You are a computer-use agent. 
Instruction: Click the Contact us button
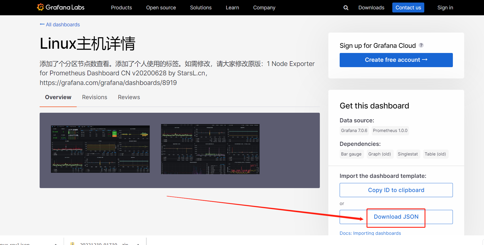(408, 8)
